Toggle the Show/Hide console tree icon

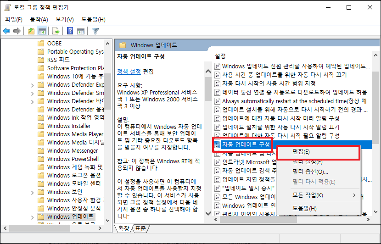[x=42, y=31]
